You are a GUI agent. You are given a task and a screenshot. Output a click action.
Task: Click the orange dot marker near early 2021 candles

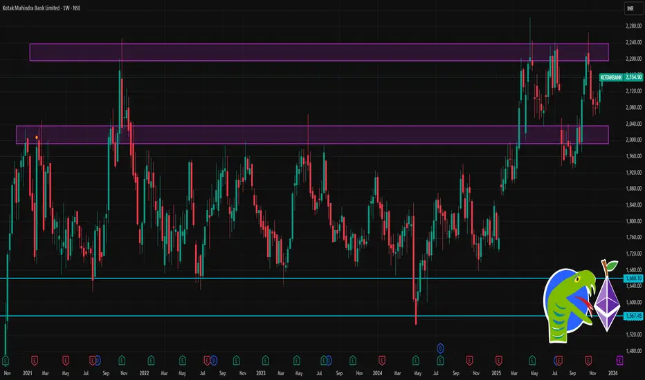coord(37,137)
